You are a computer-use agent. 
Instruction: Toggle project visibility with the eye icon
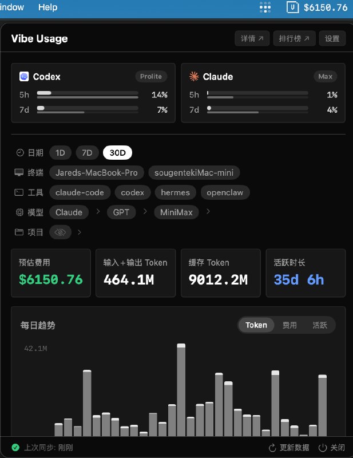coord(60,232)
